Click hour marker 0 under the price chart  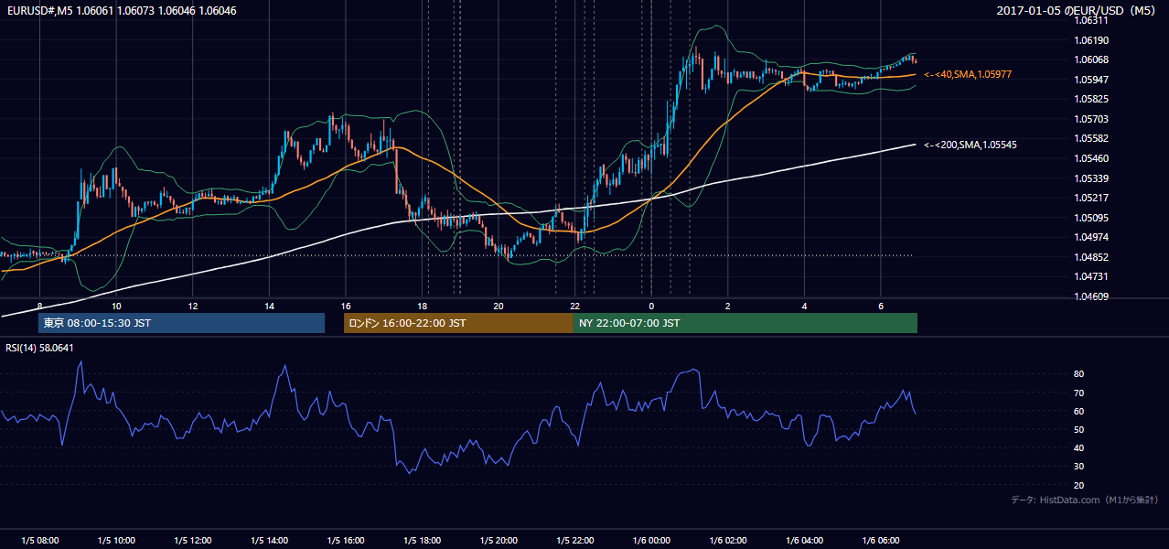[651, 306]
